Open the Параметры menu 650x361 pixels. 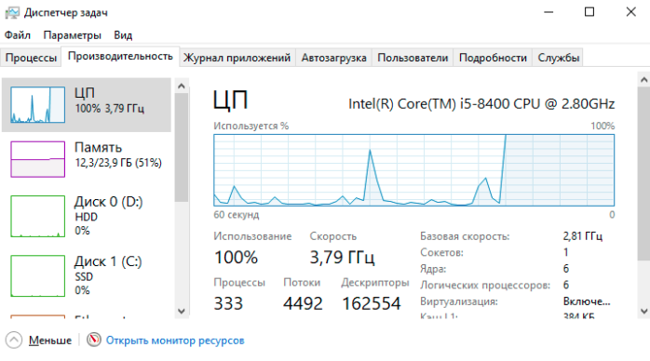(72, 35)
